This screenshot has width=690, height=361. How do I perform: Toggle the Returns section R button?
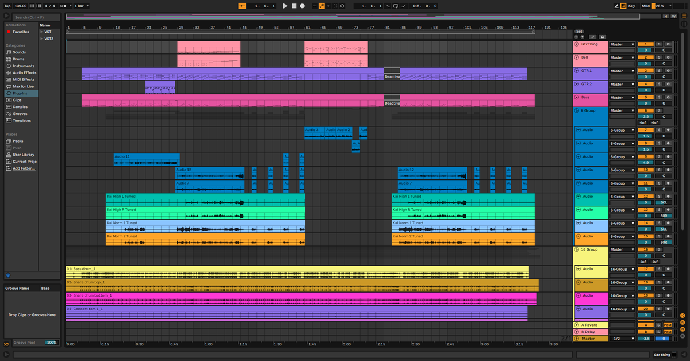coord(683,322)
